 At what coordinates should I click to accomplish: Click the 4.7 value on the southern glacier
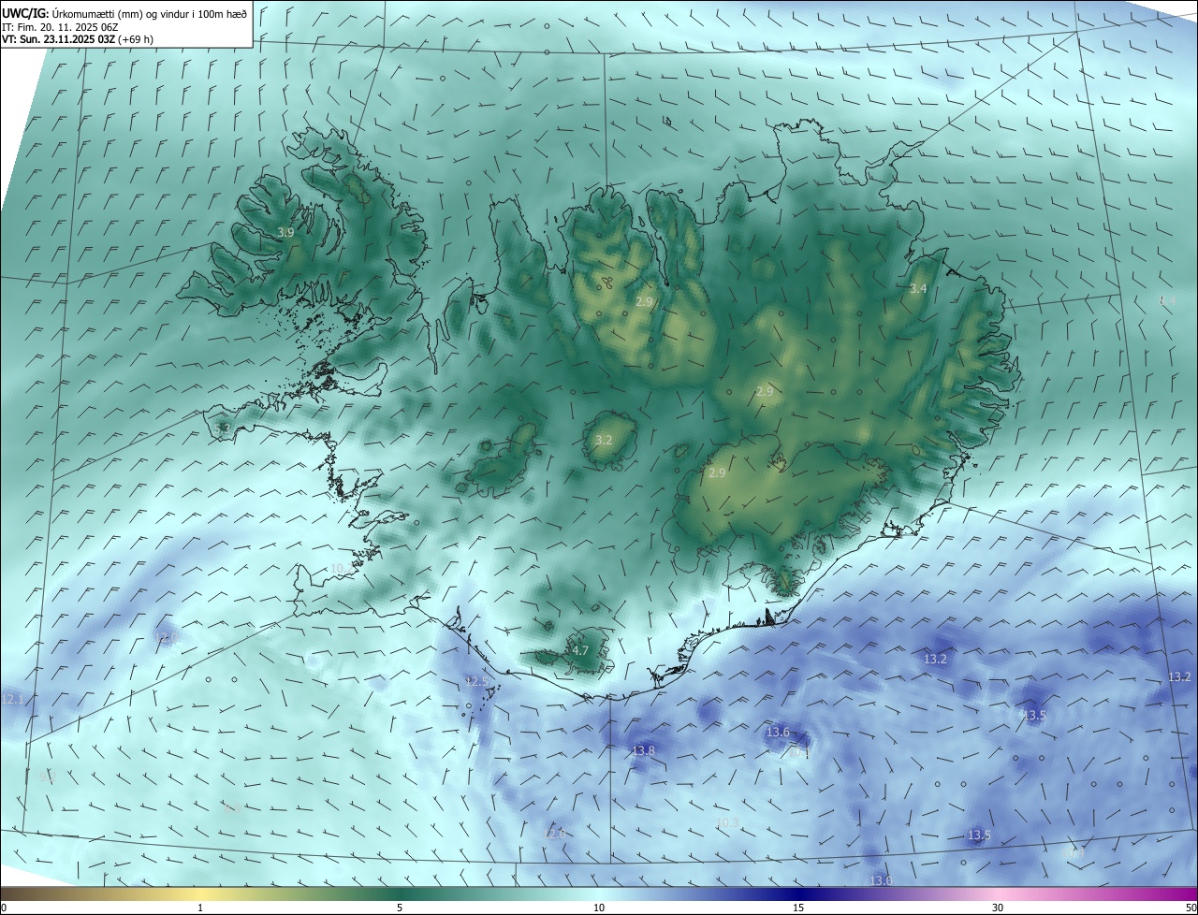pos(580,650)
